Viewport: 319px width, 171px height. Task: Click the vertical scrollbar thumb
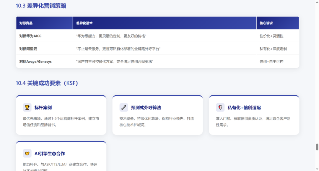coord(317,147)
